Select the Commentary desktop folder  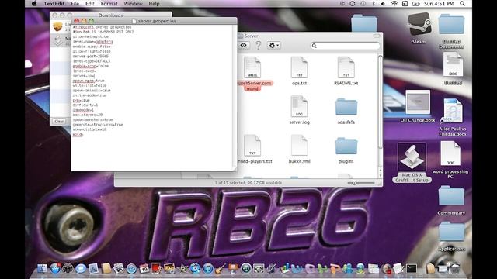(x=451, y=201)
